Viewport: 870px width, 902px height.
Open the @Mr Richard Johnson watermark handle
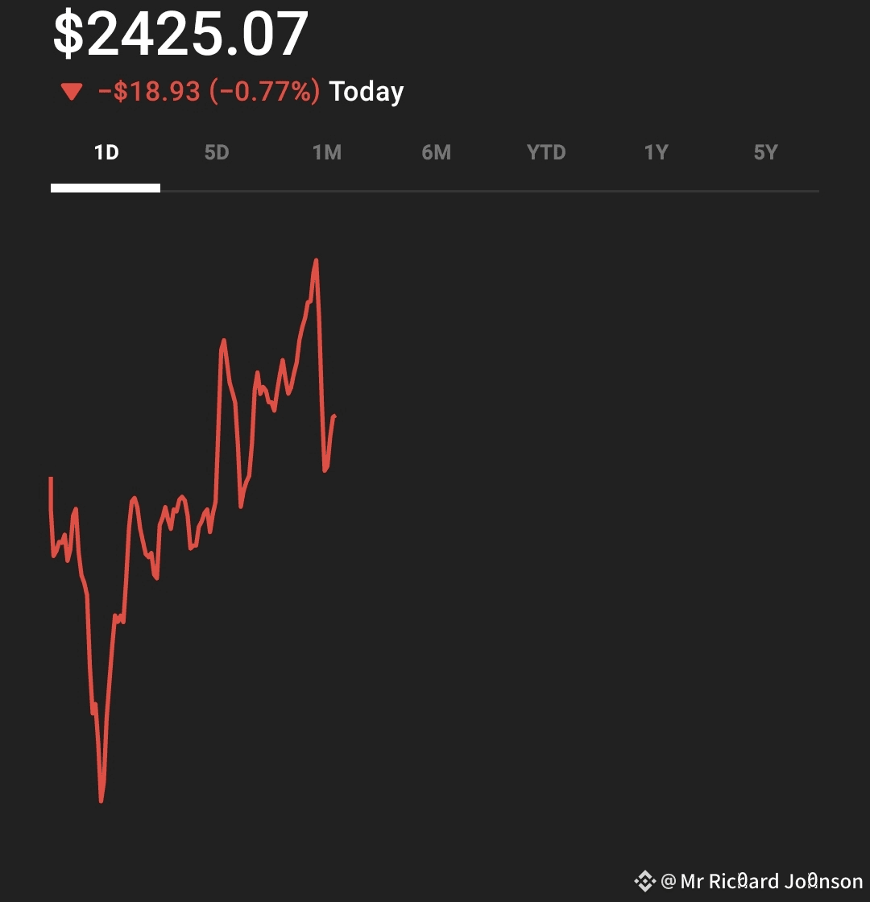coord(762,881)
